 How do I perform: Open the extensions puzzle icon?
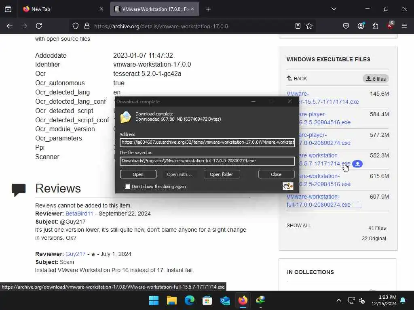coord(375,26)
